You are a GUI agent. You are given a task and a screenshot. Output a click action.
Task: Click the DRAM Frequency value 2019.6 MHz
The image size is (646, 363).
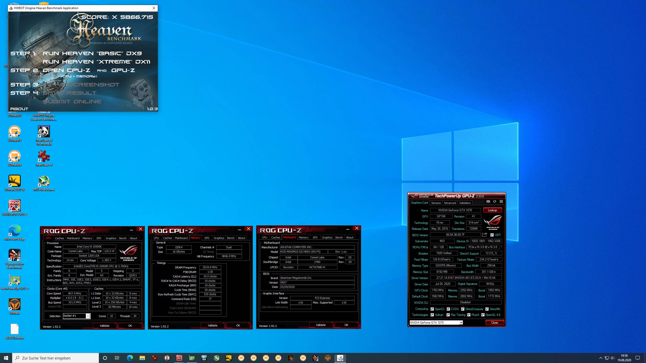(210, 267)
